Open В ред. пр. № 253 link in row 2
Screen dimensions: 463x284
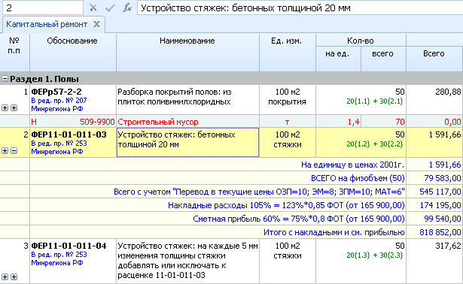(59, 147)
